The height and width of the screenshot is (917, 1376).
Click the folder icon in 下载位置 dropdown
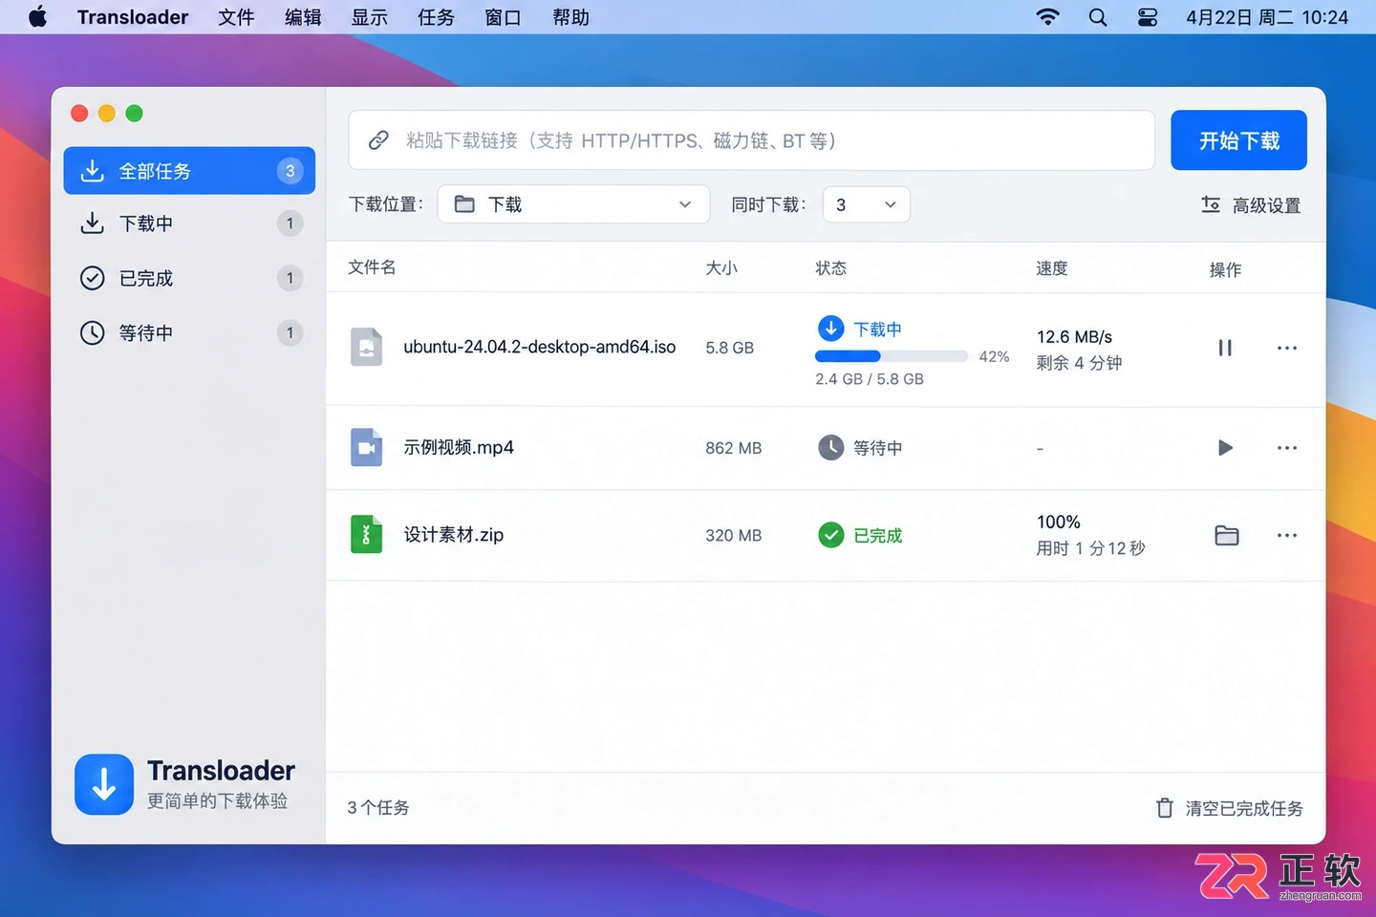tap(464, 203)
